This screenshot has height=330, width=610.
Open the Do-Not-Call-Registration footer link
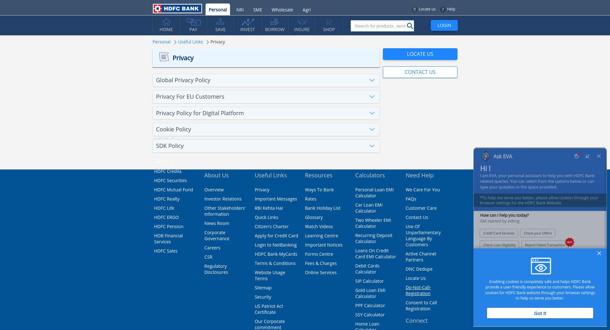point(418,290)
